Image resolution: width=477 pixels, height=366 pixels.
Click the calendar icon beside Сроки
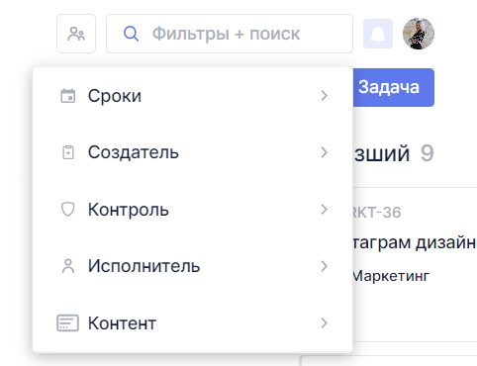(68, 96)
